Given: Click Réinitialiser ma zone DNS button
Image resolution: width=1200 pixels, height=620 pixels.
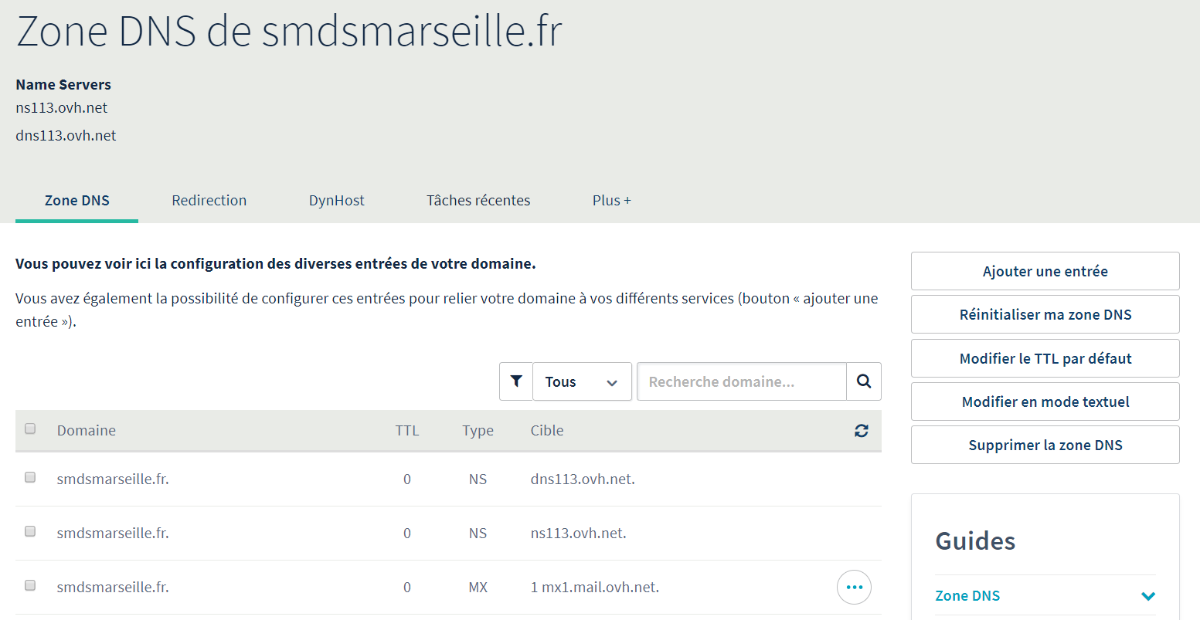Looking at the screenshot, I should [1045, 314].
